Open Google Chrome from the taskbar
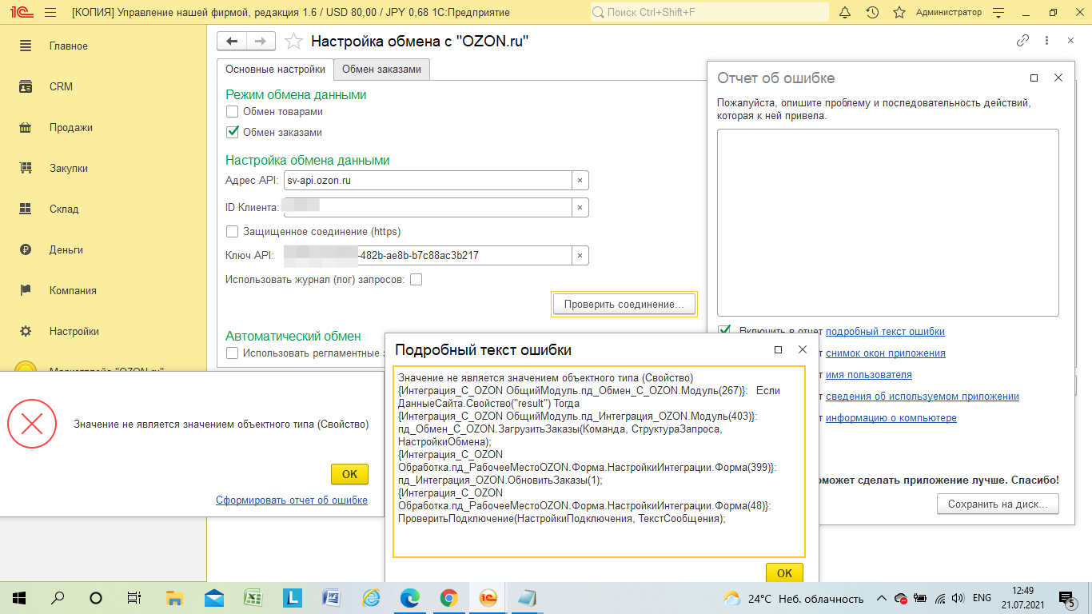Image resolution: width=1092 pixels, height=614 pixels. (x=448, y=598)
